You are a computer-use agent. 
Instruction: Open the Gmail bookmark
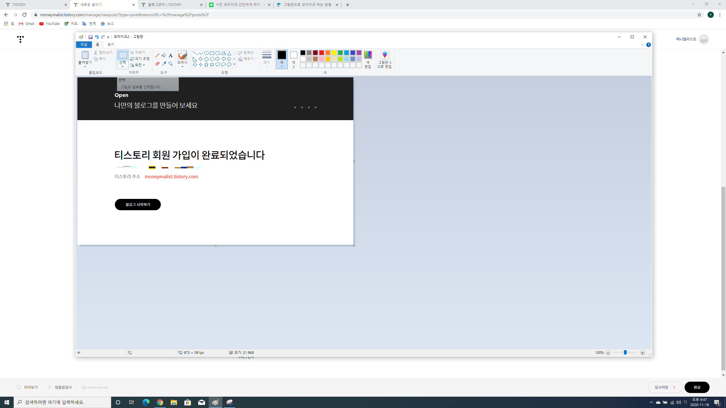[27, 24]
